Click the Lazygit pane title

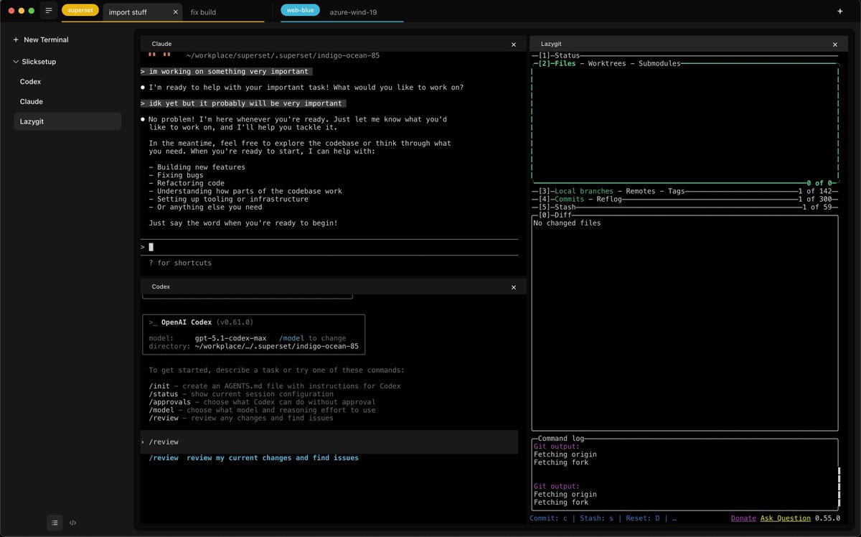tap(552, 45)
